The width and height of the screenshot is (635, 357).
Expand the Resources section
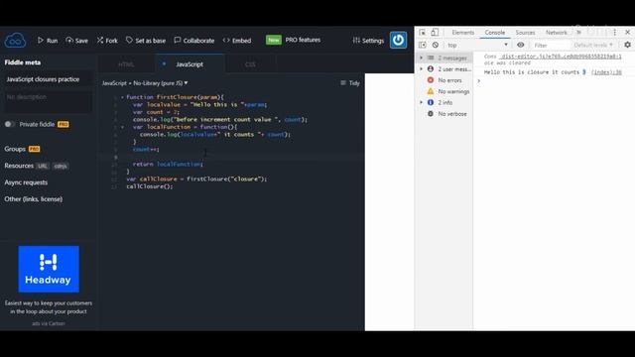coord(19,166)
